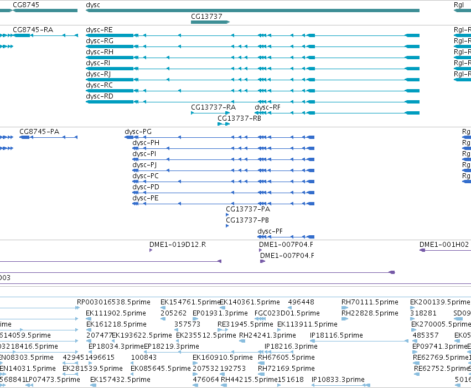The image size is (471, 388).
Task: Click the dysc-PF protein
Action: (x=286, y=237)
